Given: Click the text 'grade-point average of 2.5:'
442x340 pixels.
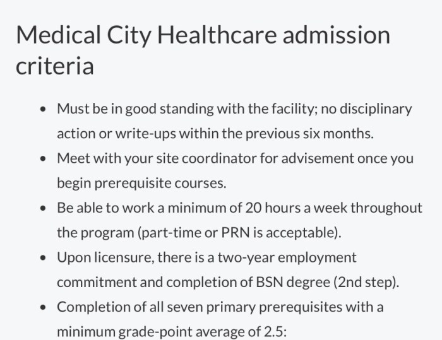Looking at the screenshot, I should tap(203, 332).
